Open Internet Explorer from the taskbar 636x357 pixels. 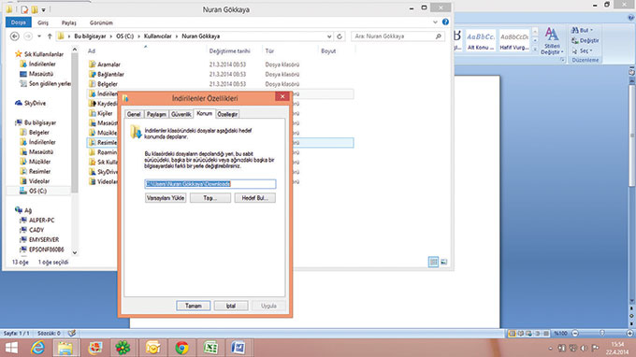pos(37,348)
